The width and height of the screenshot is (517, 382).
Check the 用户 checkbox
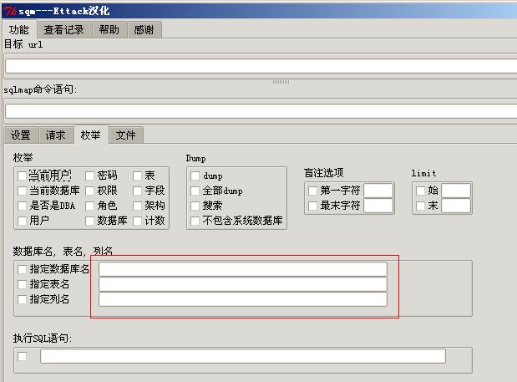pyautogui.click(x=22, y=221)
